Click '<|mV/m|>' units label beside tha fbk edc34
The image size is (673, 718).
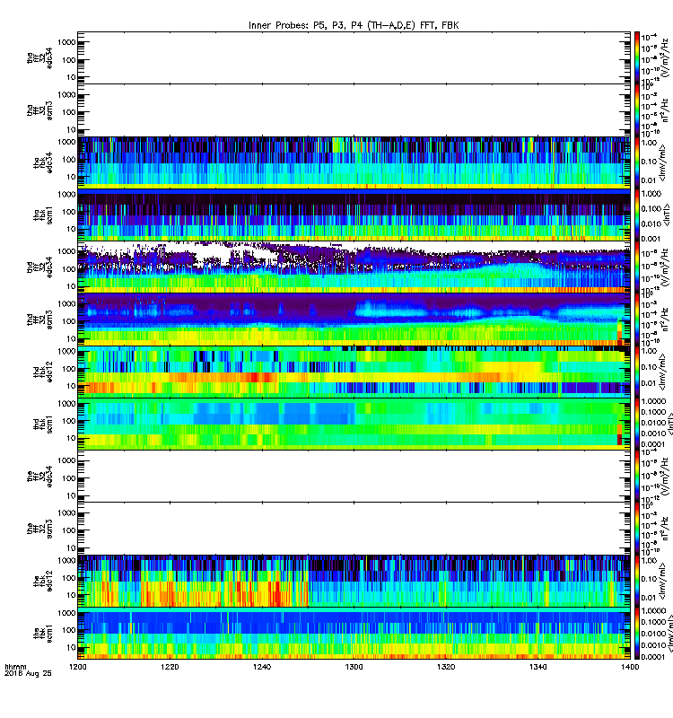664,163
